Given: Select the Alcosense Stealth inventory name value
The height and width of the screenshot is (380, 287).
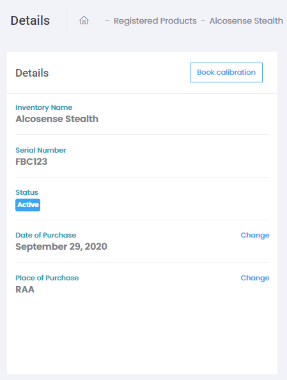Looking at the screenshot, I should [57, 119].
